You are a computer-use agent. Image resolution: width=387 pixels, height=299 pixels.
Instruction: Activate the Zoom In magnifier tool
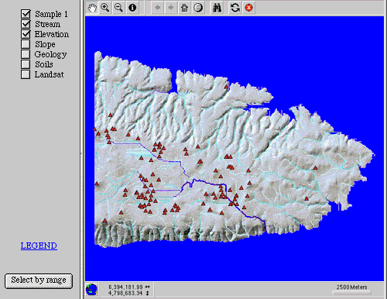(x=105, y=8)
